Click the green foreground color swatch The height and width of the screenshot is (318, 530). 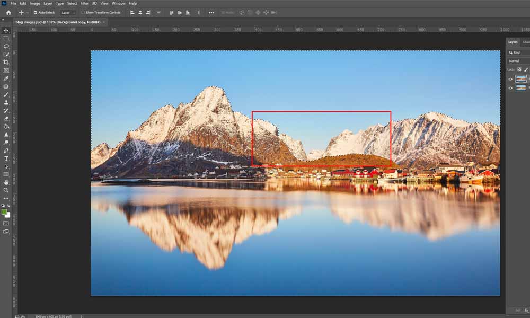5,211
